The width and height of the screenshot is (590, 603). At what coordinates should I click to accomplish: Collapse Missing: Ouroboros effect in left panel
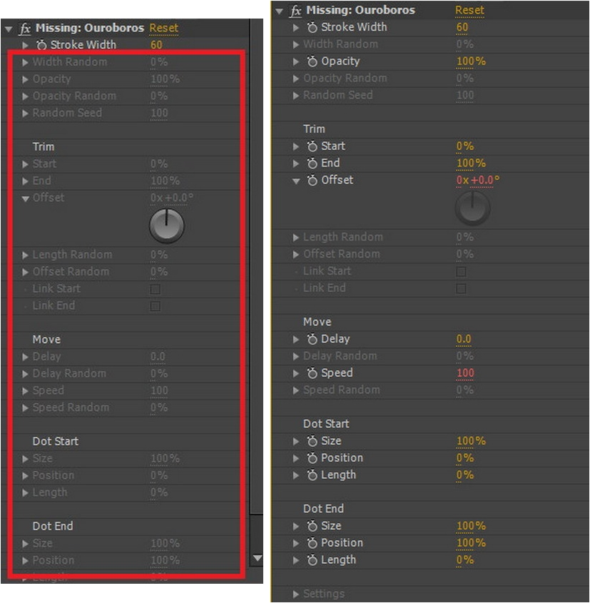click(9, 29)
